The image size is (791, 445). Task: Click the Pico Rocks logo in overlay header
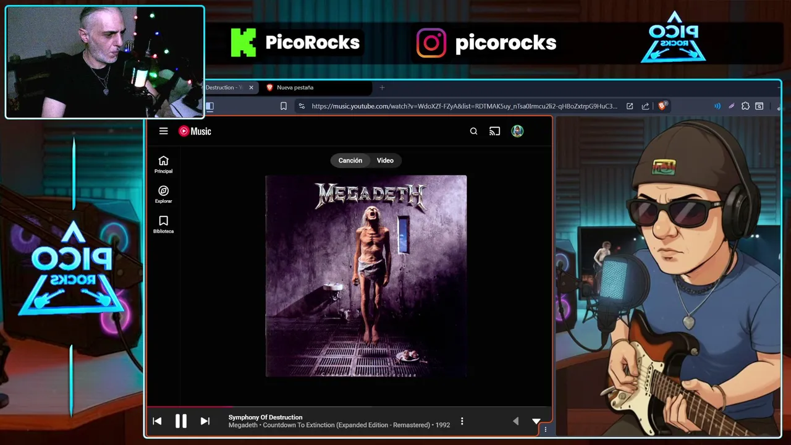(674, 37)
